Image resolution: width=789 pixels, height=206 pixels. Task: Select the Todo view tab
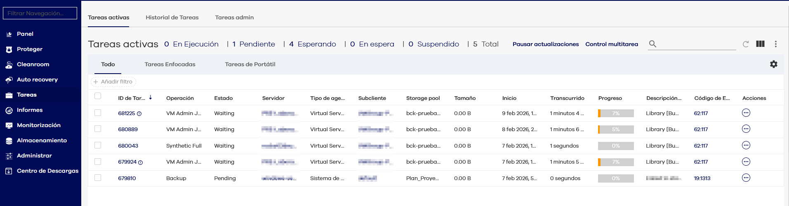tap(108, 64)
